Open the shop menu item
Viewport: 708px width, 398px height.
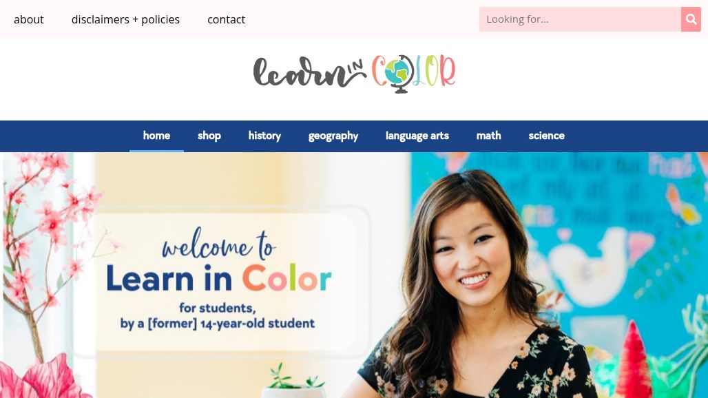209,136
